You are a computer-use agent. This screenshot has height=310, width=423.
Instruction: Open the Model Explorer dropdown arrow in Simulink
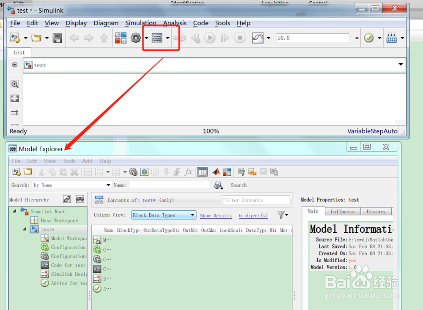click(168, 38)
